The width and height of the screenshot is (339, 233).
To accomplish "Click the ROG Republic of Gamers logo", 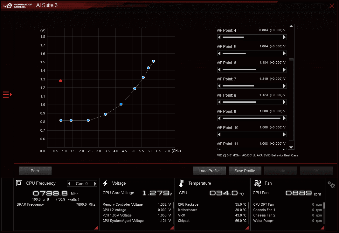I will point(17,5).
